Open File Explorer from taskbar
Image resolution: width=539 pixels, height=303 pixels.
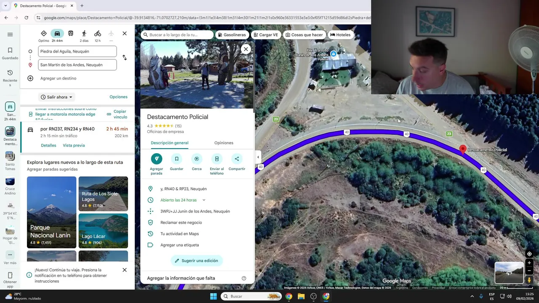click(301, 296)
